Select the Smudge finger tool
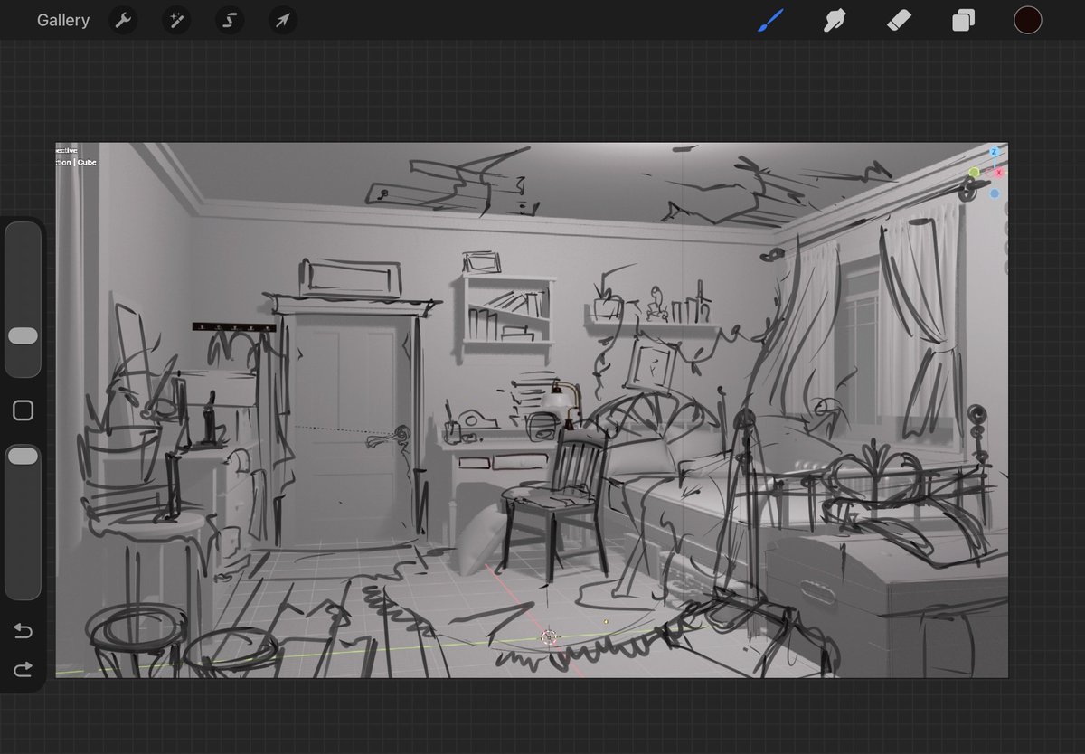The width and height of the screenshot is (1085, 754). pyautogui.click(x=835, y=20)
